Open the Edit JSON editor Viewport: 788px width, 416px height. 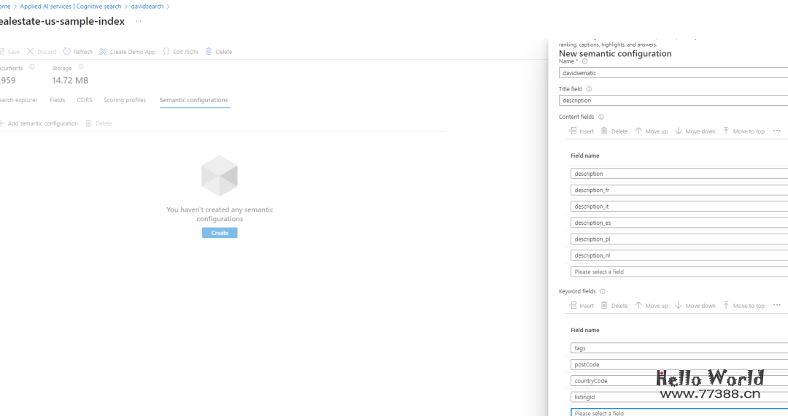click(166, 52)
